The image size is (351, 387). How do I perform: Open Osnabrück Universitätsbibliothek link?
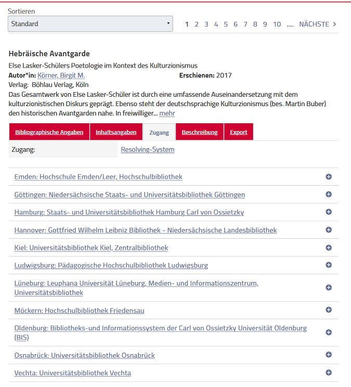click(x=84, y=355)
